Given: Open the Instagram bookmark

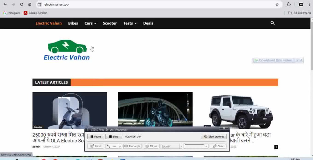Looking at the screenshot, I should point(12,13).
